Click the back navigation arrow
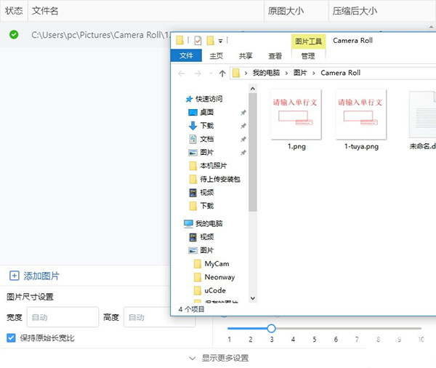The width and height of the screenshot is (436, 368). coord(180,73)
